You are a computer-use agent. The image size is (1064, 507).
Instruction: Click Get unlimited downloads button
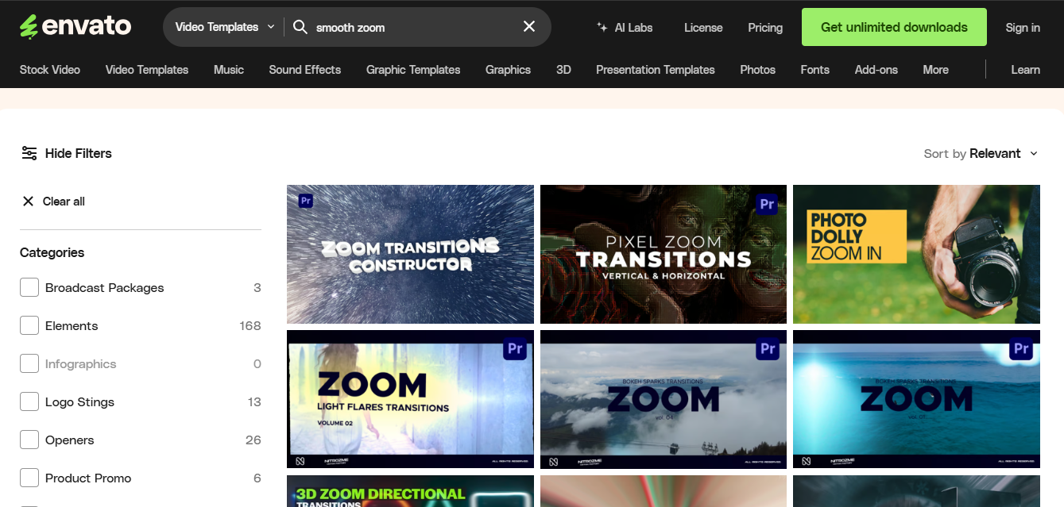894,27
